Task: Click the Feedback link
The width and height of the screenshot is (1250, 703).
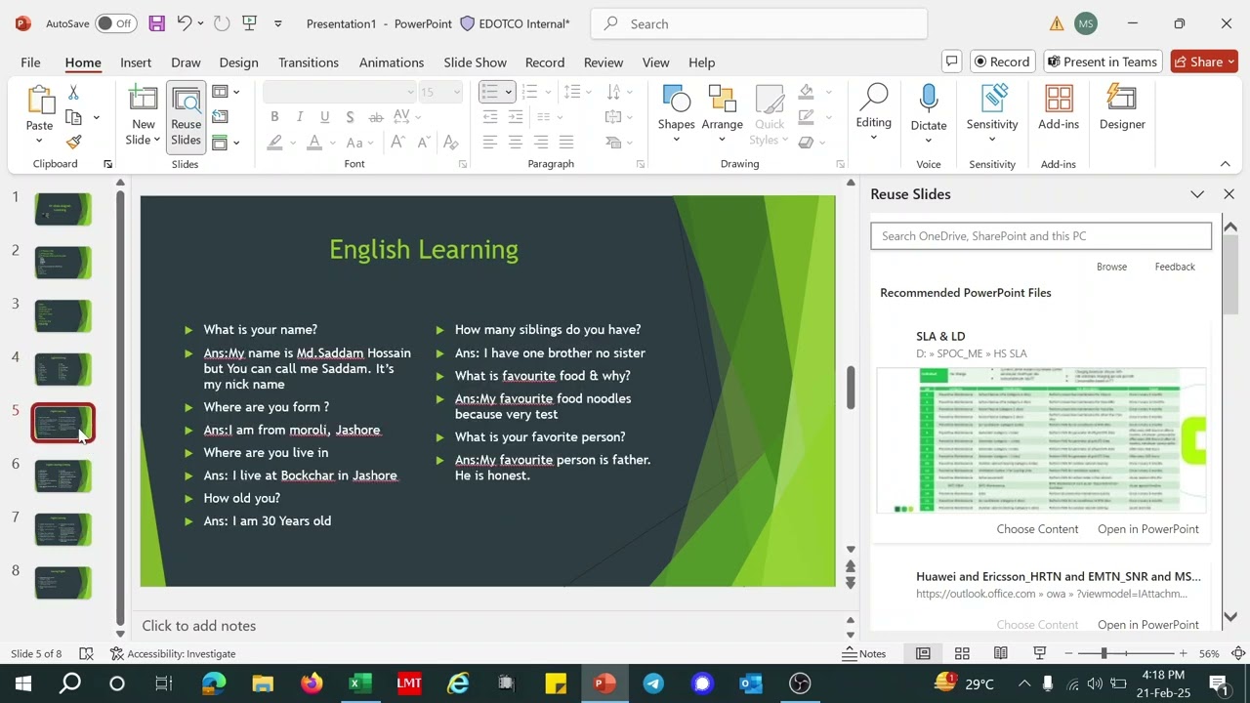Action: (x=1175, y=267)
